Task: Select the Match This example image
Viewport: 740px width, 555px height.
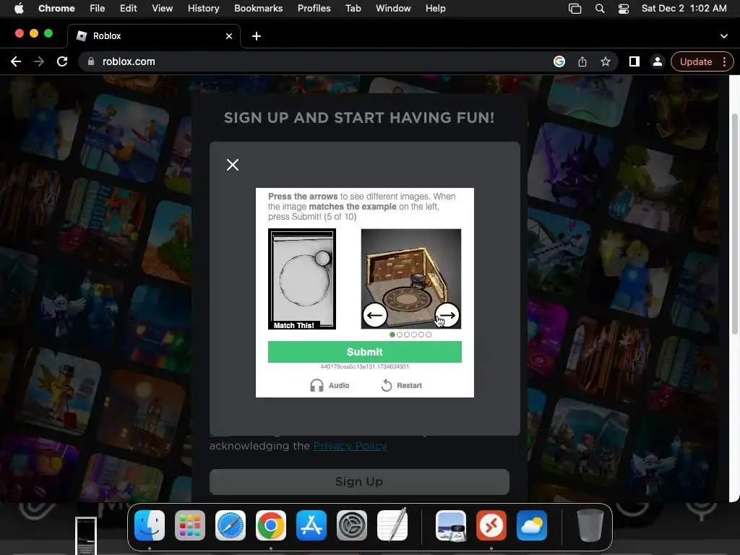Action: (x=302, y=279)
